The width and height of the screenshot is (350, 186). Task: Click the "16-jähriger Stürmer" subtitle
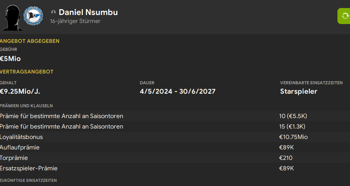(75, 21)
